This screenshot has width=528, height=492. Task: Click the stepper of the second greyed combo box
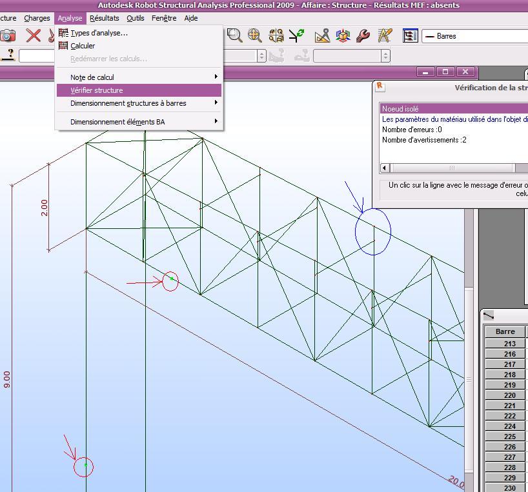coord(386,56)
